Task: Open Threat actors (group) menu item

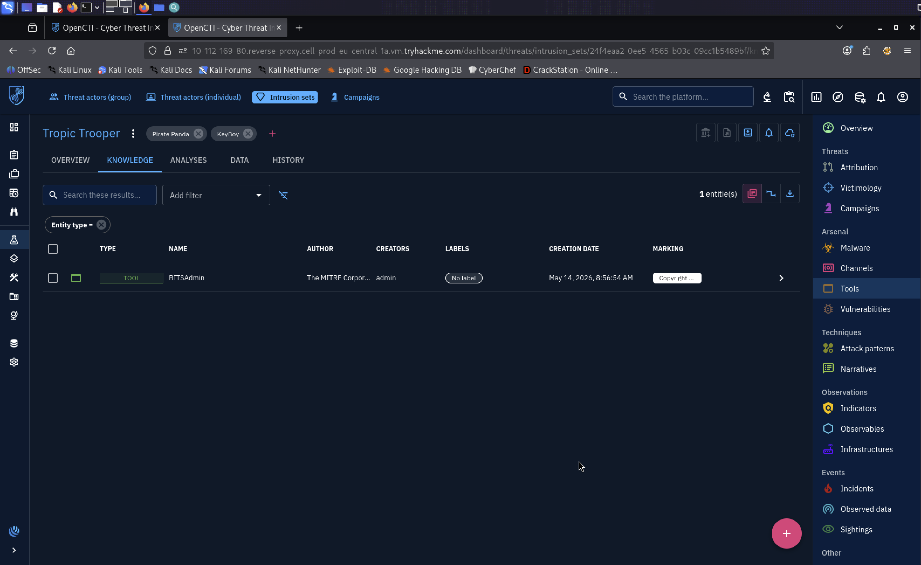Action: [91, 97]
